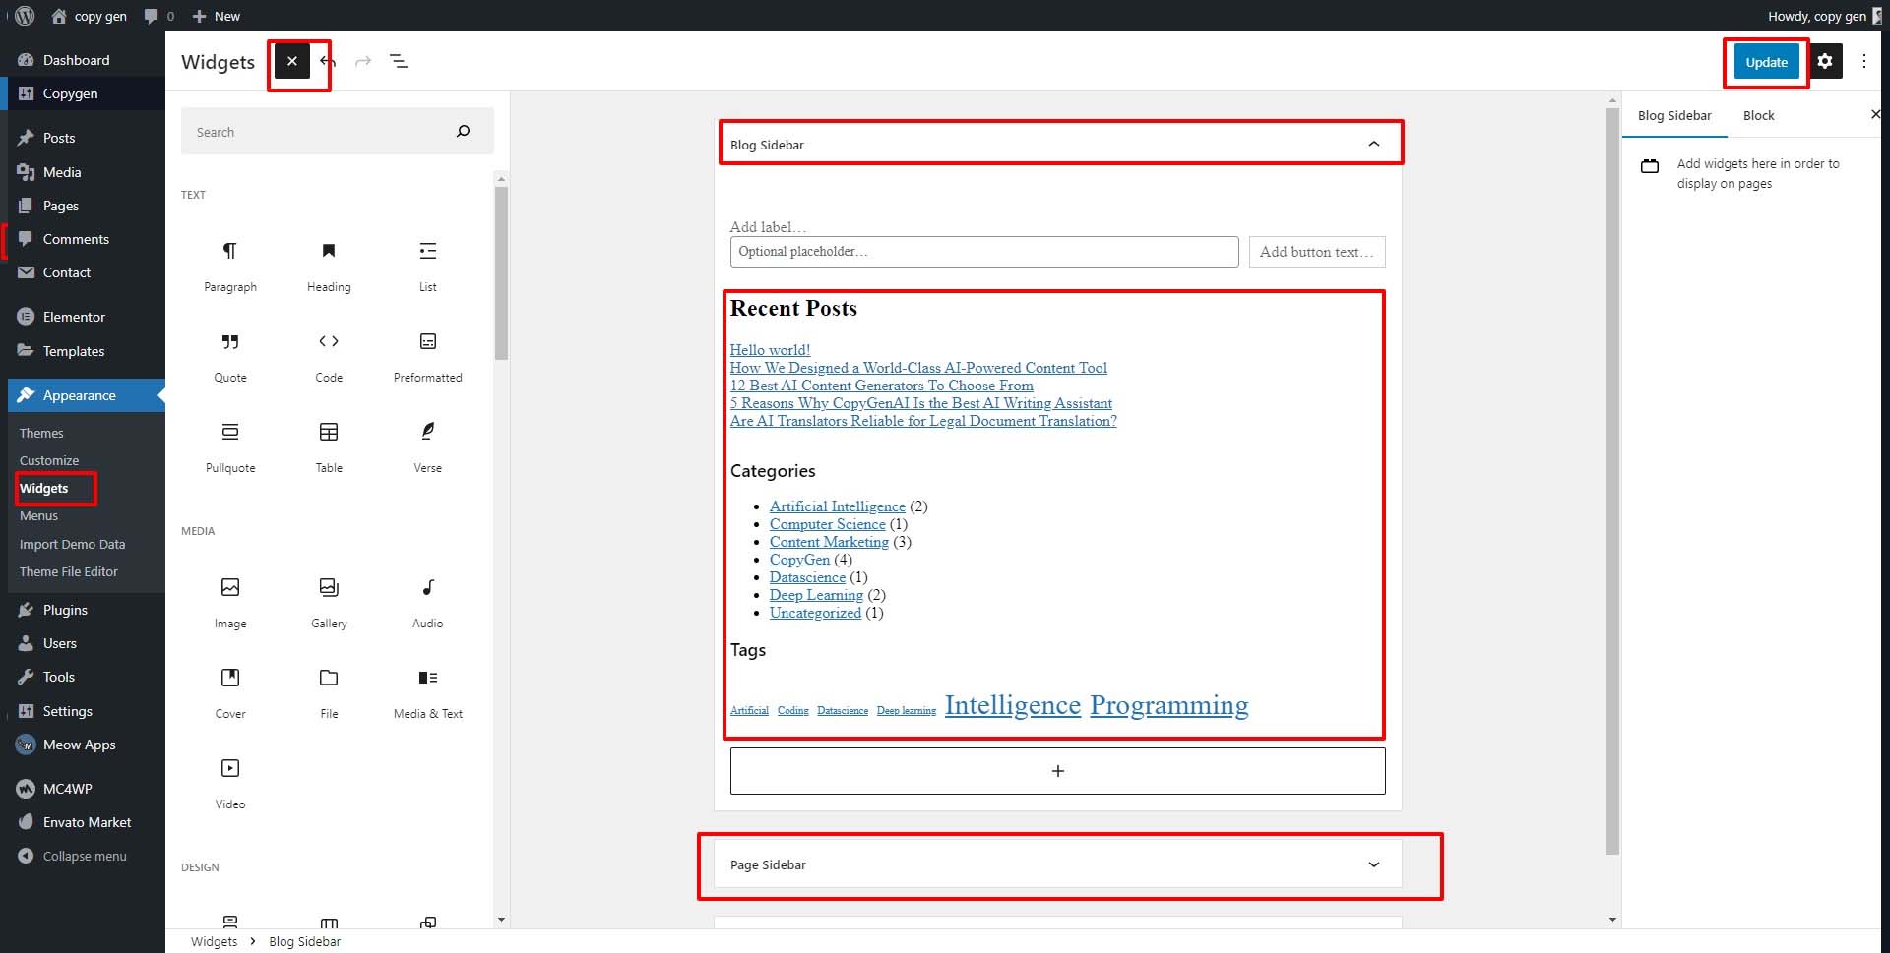Insert a Gallery block
Image resolution: width=1890 pixels, height=953 pixels.
coord(329,602)
